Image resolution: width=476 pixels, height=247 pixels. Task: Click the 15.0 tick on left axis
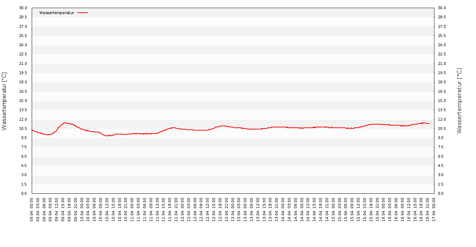coord(23,101)
